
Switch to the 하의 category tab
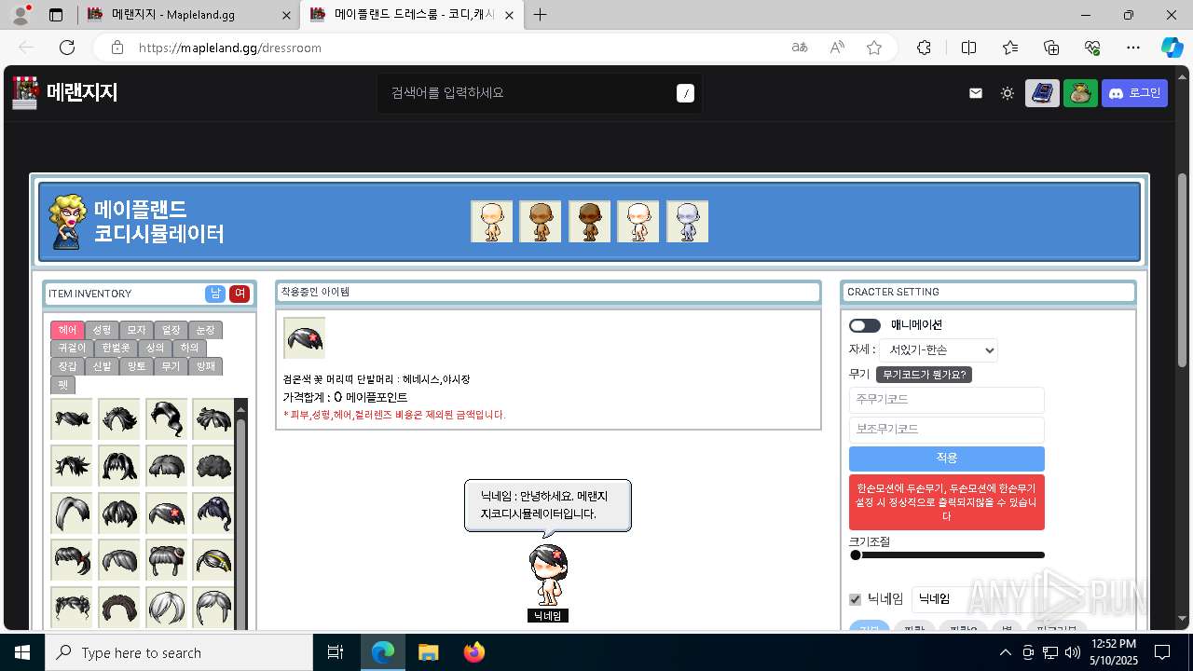click(x=189, y=348)
